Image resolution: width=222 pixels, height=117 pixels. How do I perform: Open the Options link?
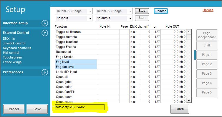(x=208, y=10)
